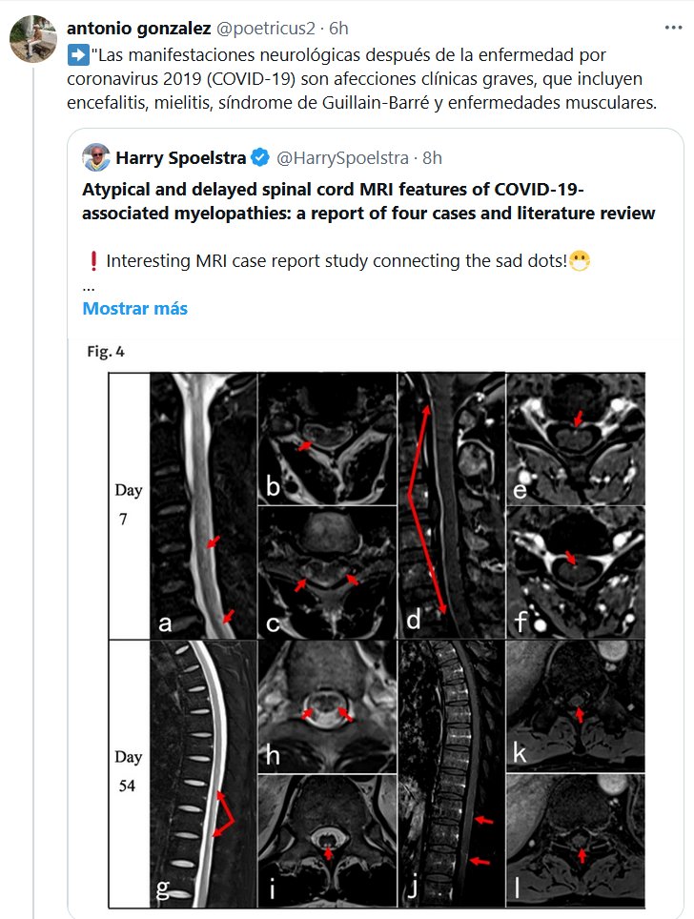Screen dimensions: 694x919
Task: Expand quoted tweet with 'Mostrar más'
Action: coord(134,308)
